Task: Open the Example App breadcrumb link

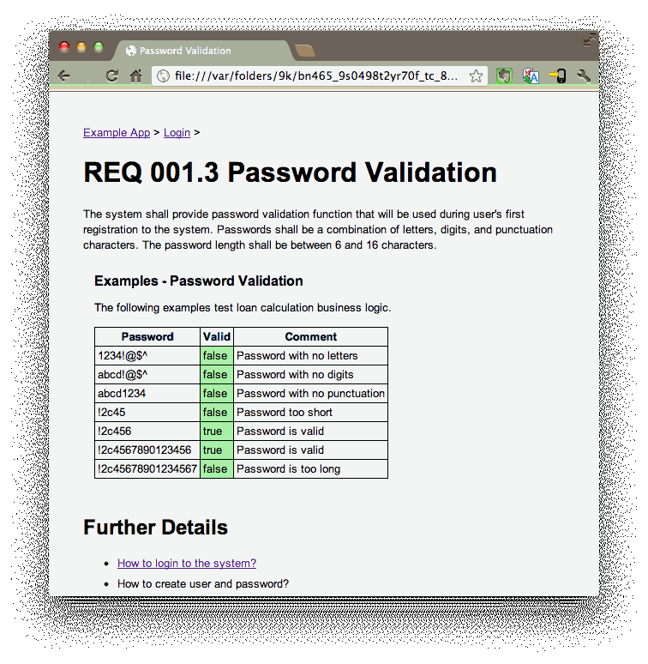Action: [117, 133]
